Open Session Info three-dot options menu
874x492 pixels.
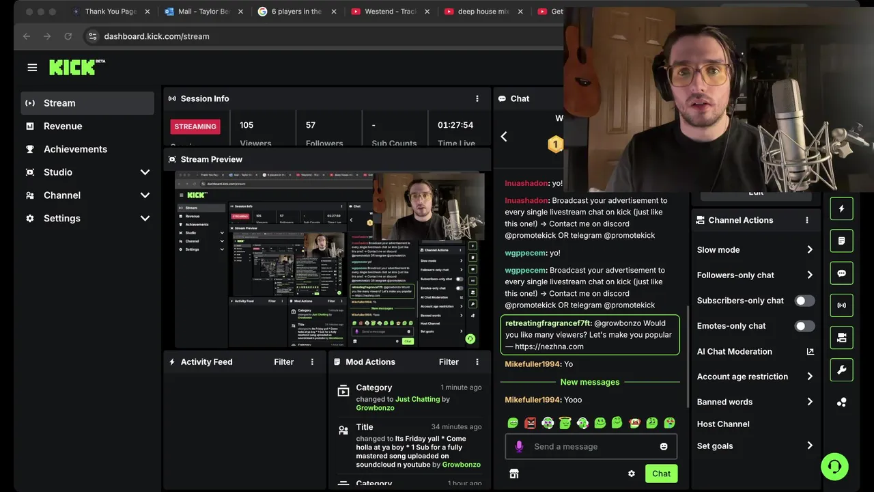(477, 98)
